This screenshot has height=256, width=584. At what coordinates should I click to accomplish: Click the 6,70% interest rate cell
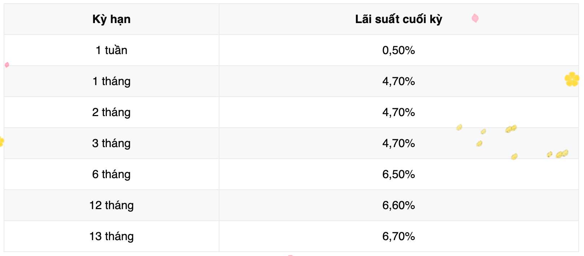coord(398,236)
